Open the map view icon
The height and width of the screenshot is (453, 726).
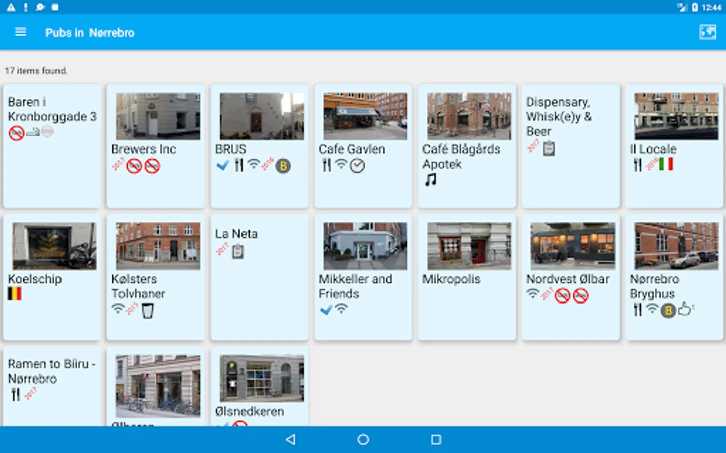pos(707,32)
